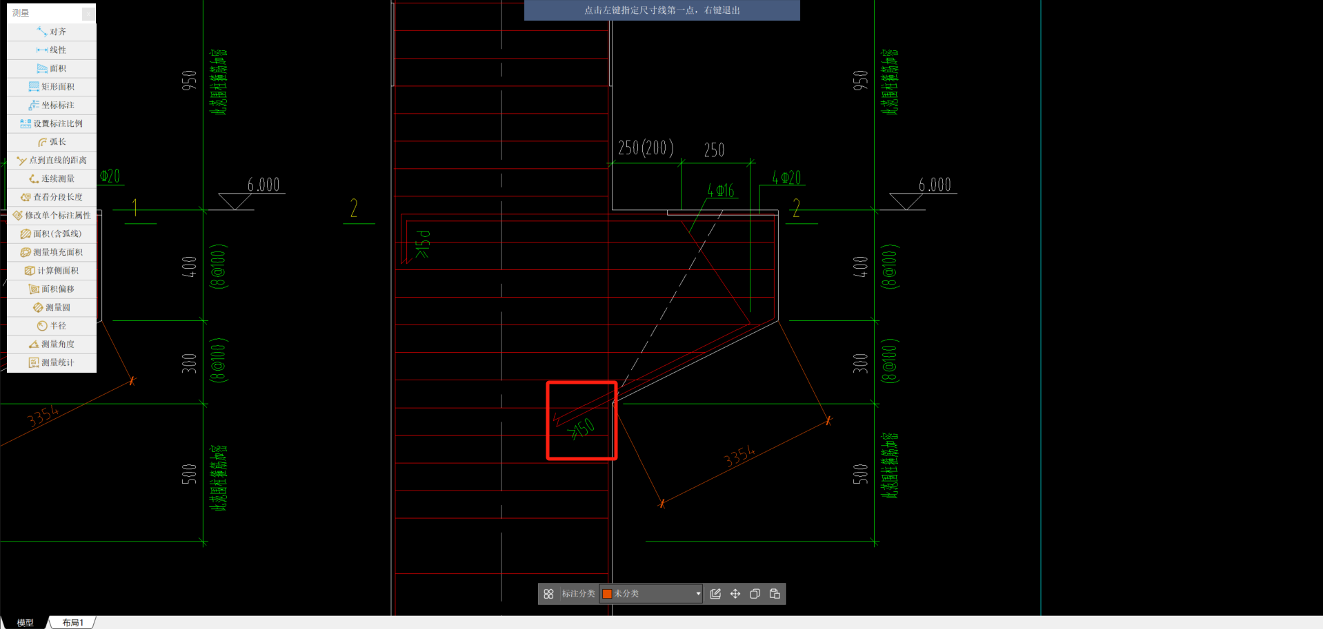Image resolution: width=1323 pixels, height=629 pixels.
Task: Click the 15d anchorage annotation text
Action: pyautogui.click(x=423, y=245)
